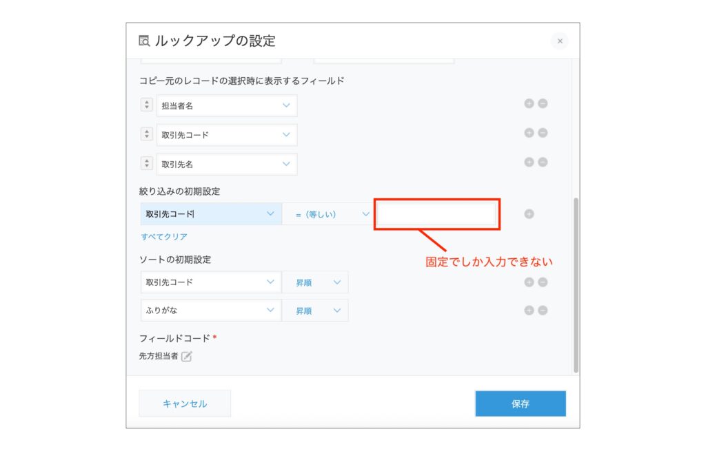Add a field row after 取引先名

click(529, 162)
